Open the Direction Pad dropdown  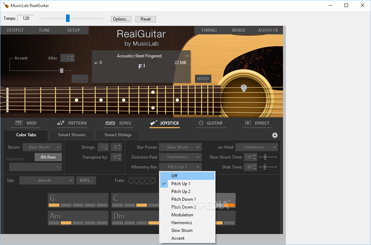[x=180, y=157]
